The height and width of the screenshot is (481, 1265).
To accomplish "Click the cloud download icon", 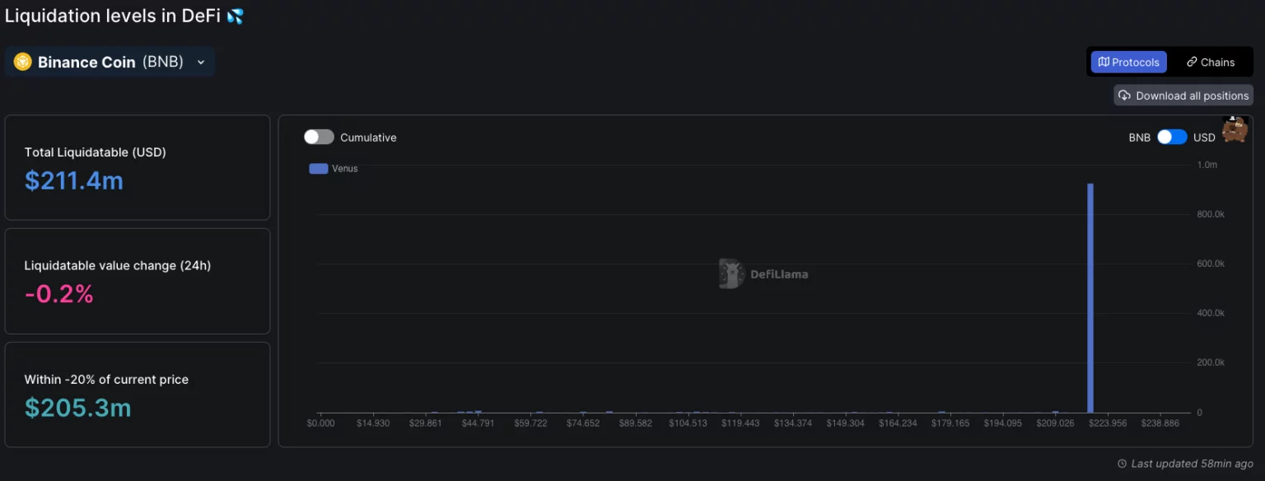I will (x=1125, y=96).
